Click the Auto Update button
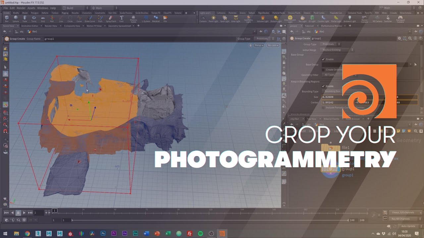 point(408,226)
